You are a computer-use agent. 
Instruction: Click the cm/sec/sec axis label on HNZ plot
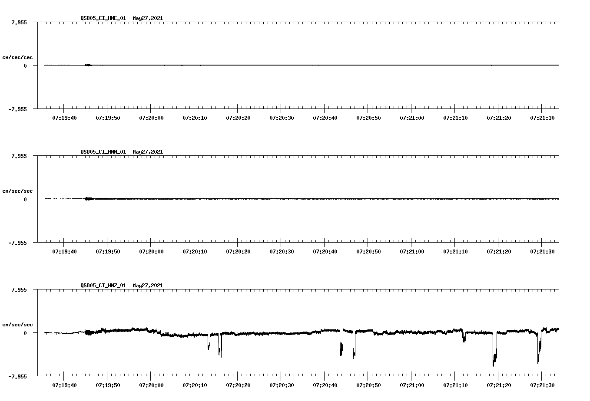tap(17, 324)
